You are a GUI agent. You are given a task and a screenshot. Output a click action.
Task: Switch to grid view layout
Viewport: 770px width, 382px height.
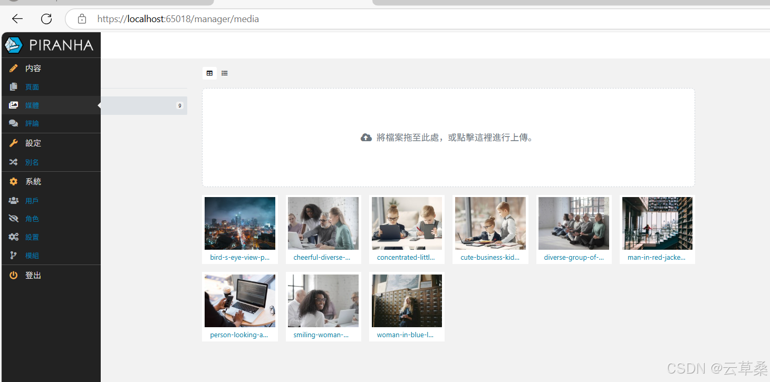pyautogui.click(x=209, y=73)
